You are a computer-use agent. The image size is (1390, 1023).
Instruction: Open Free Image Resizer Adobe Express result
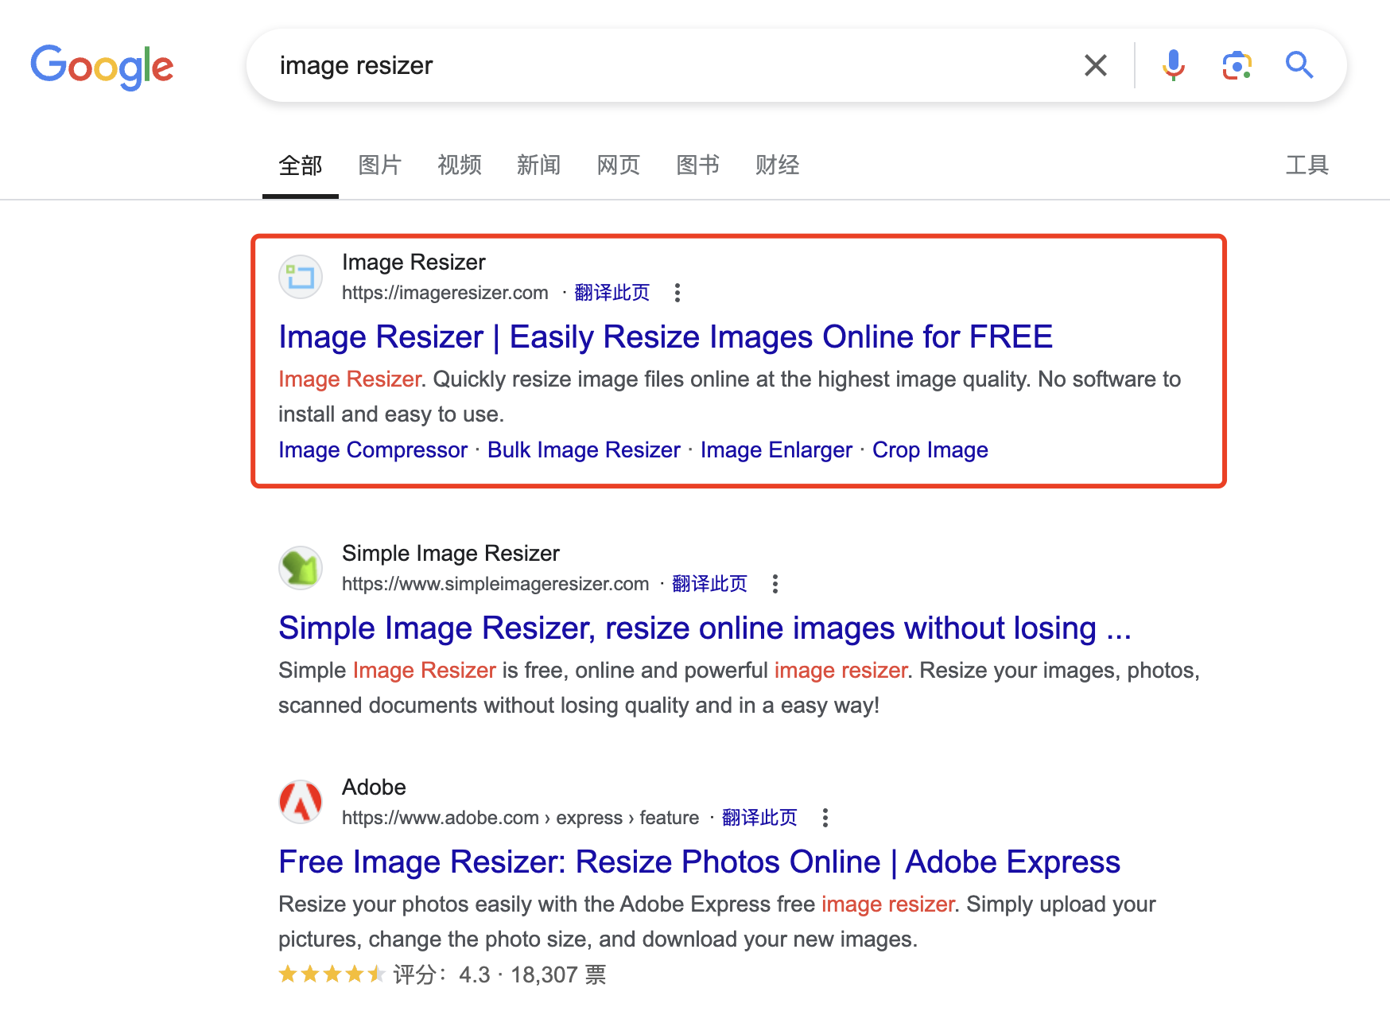699,862
